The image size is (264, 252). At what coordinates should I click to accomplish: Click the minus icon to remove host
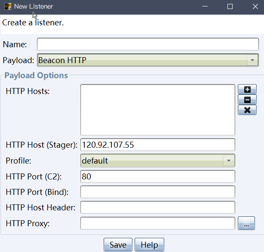(247, 100)
